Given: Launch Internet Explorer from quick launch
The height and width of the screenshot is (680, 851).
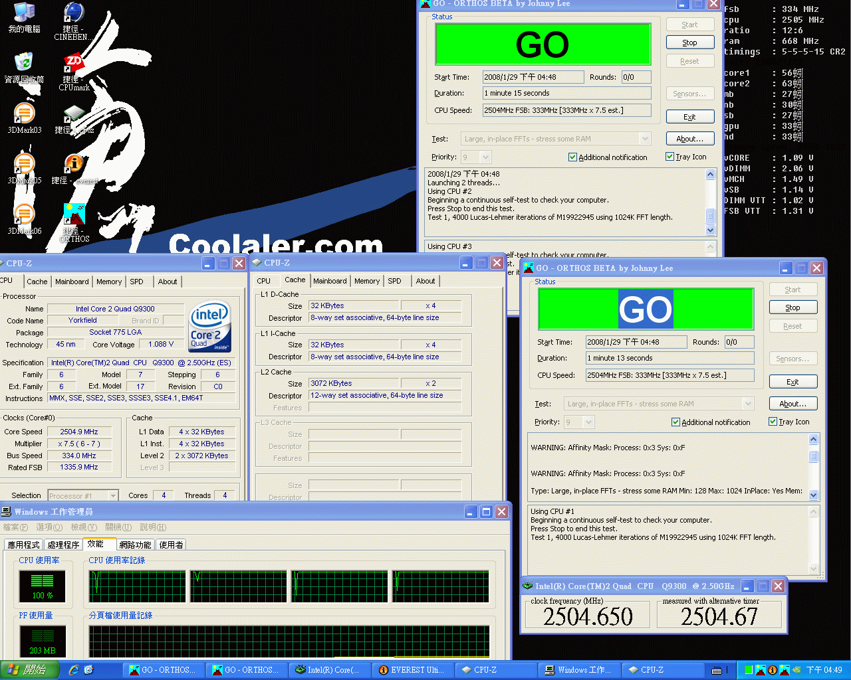Looking at the screenshot, I should 73,670.
